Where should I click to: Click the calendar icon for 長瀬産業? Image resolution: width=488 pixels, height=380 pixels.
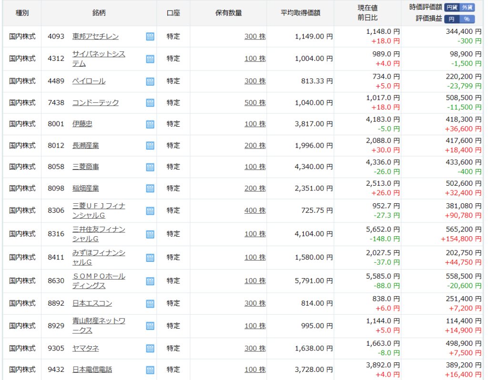[x=150, y=146]
